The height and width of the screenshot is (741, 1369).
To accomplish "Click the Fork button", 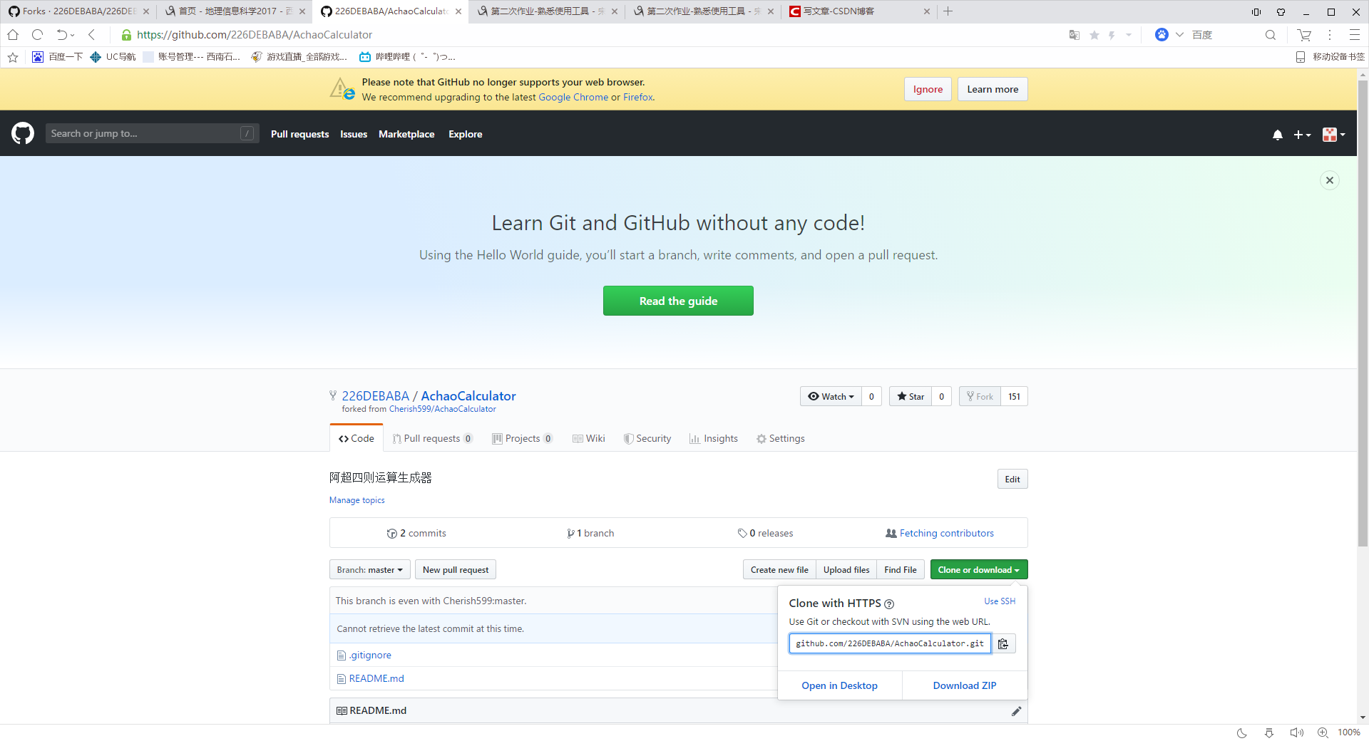I will 980,396.
